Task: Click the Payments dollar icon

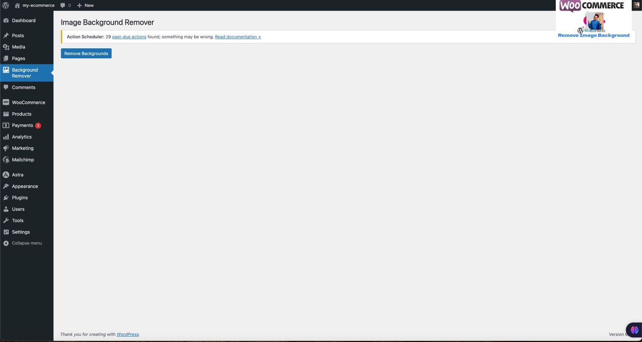Action: click(x=6, y=125)
